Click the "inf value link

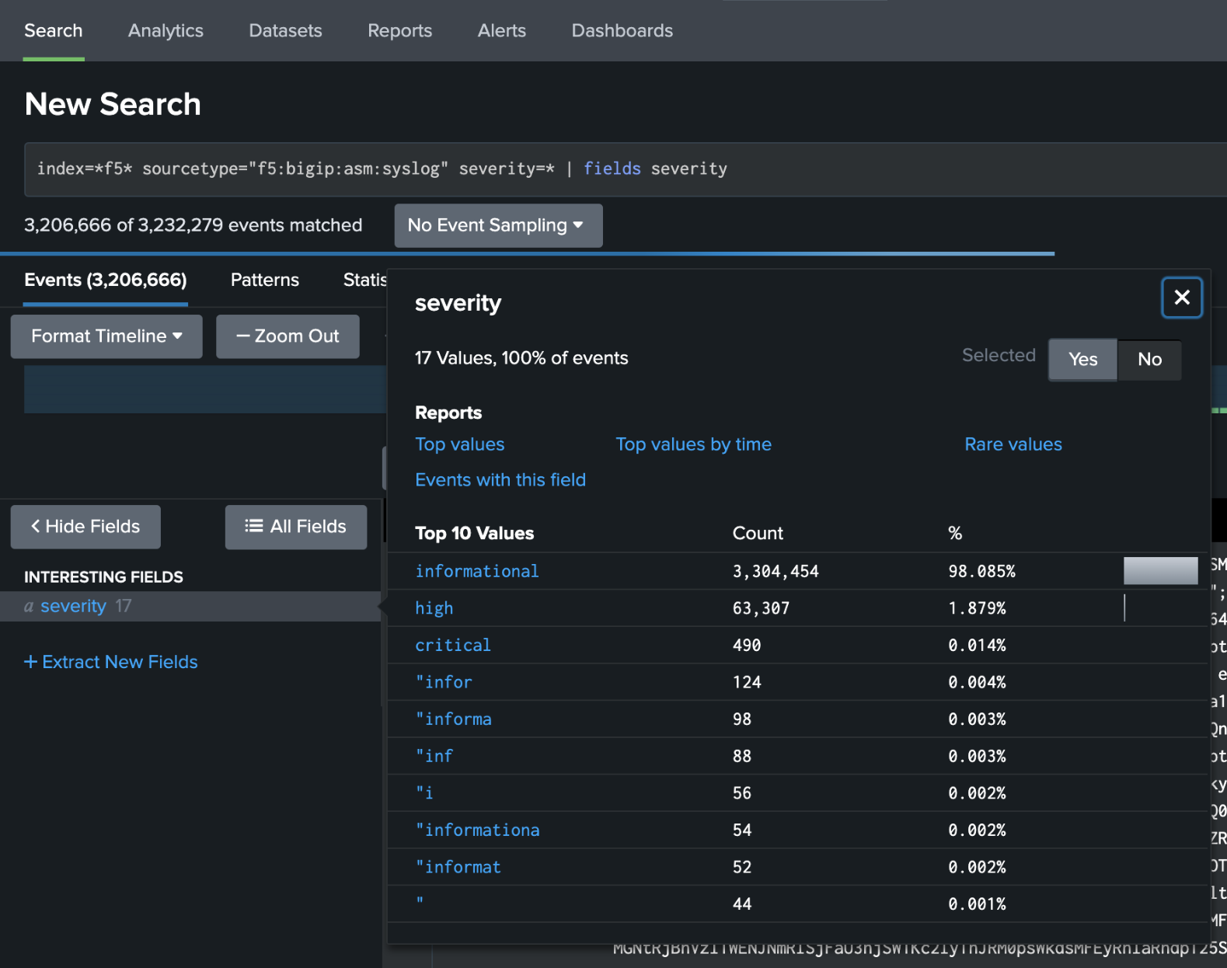[x=434, y=756]
